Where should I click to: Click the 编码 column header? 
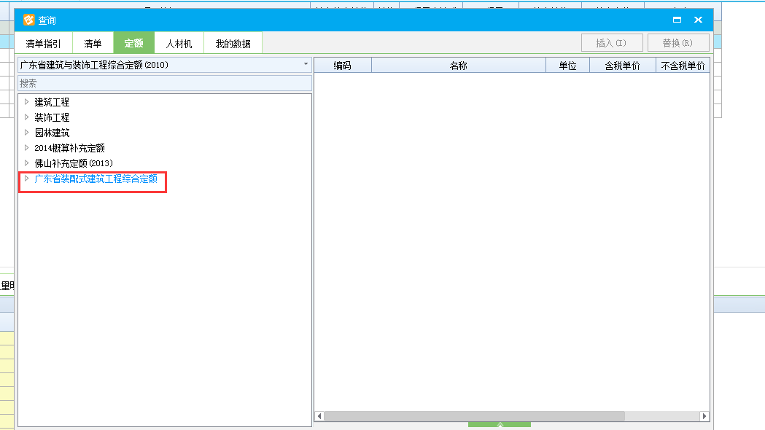point(343,66)
